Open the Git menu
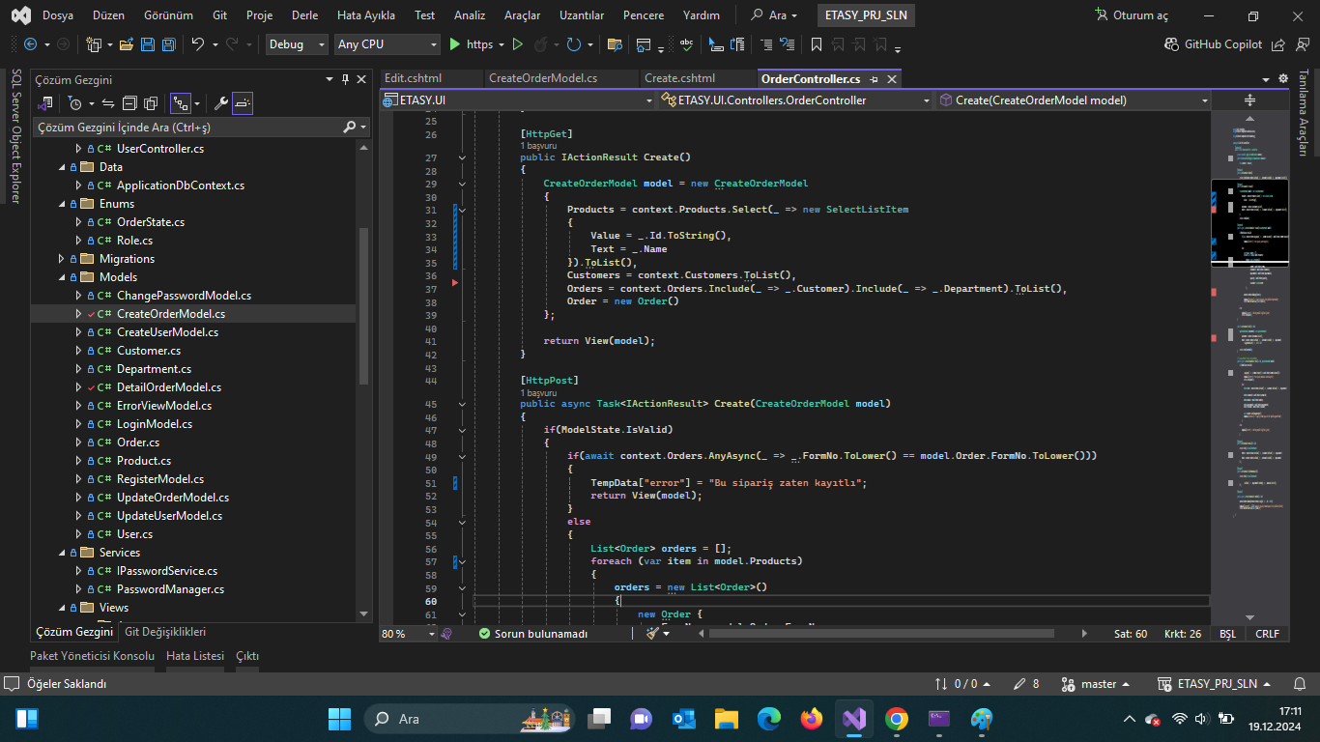 [x=219, y=15]
